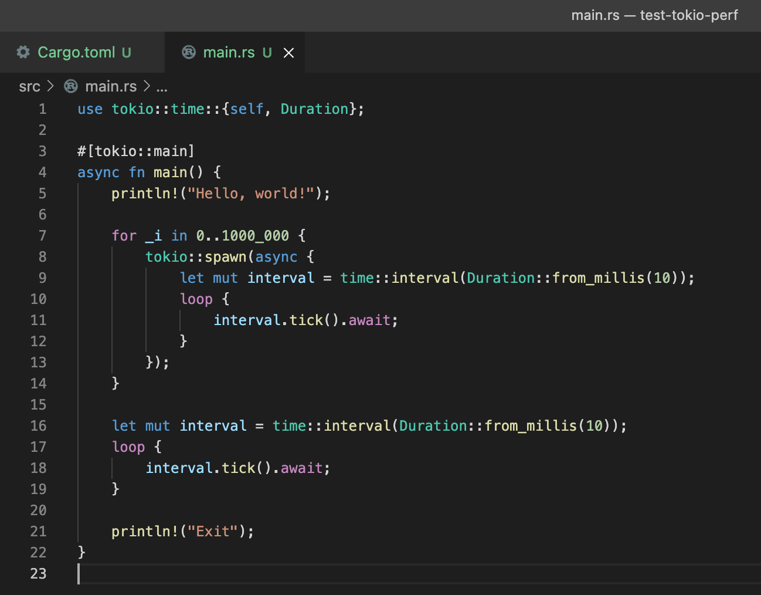Screen dimensions: 761x595
Task: Click 'loop' keyword on line 17
Action: (128, 447)
